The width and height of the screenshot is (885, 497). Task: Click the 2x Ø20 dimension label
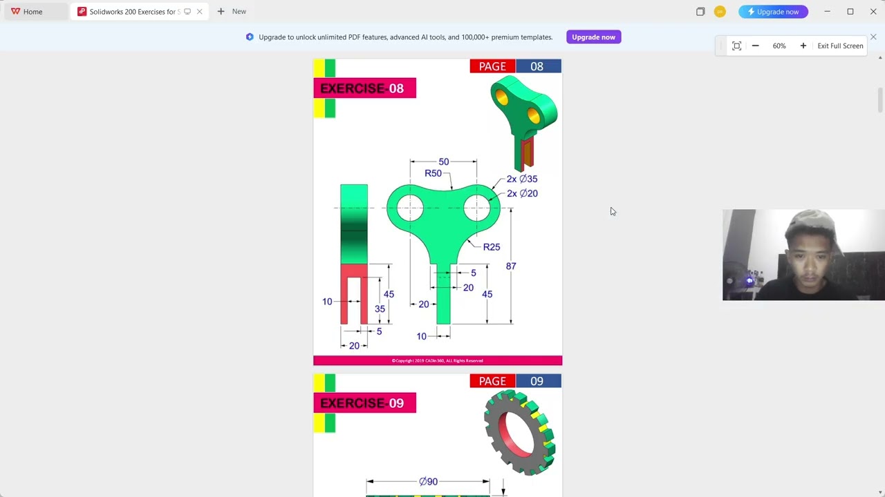pyautogui.click(x=522, y=193)
